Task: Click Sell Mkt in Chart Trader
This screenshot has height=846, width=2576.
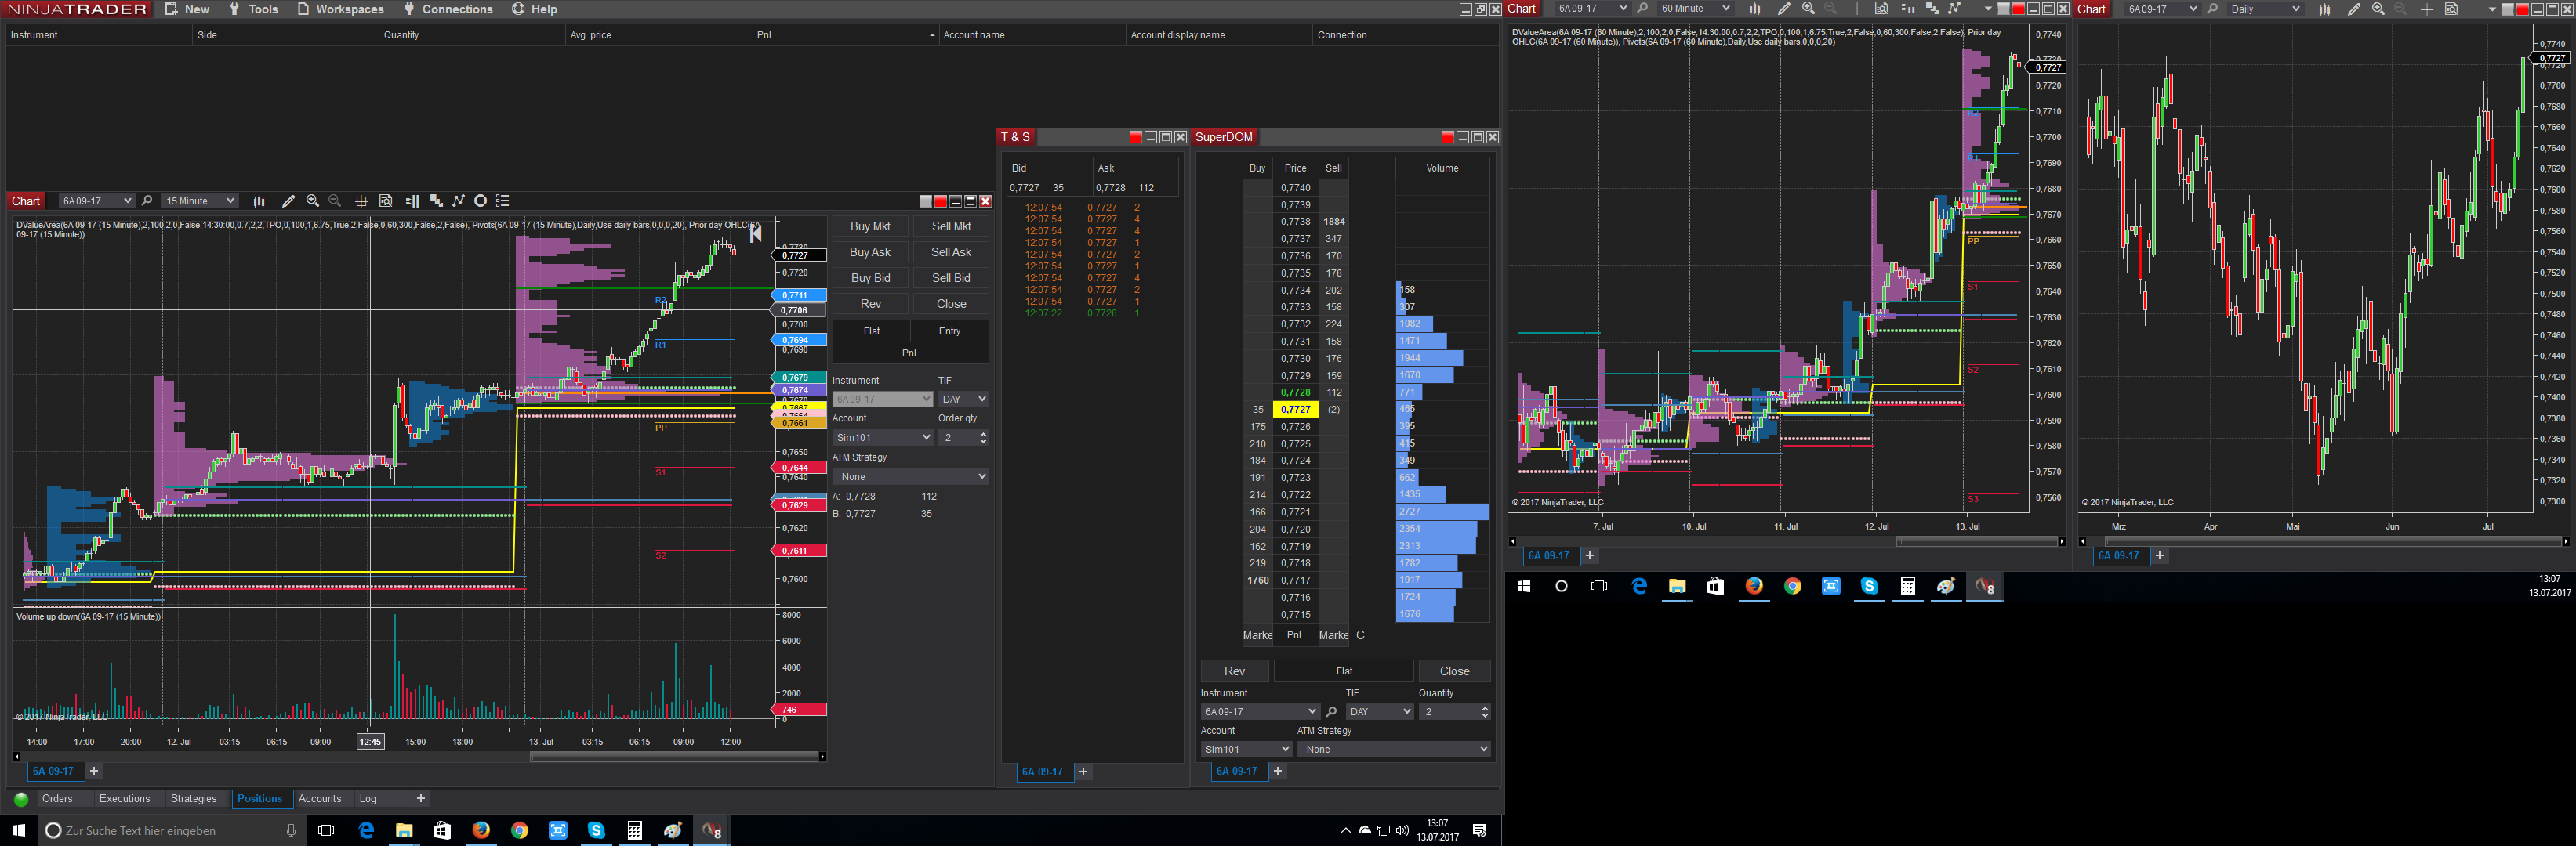Action: pyautogui.click(x=951, y=226)
